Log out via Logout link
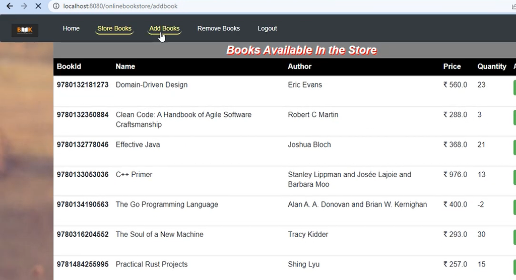 (267, 28)
